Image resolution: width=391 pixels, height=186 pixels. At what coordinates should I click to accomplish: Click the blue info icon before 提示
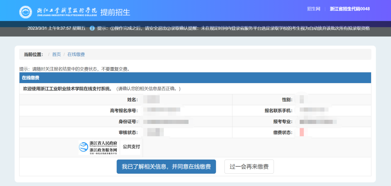pyautogui.click(x=92, y=28)
